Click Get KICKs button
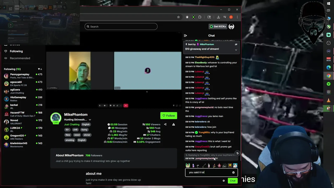Viewport: 334px width, 188px height. [x=218, y=27]
